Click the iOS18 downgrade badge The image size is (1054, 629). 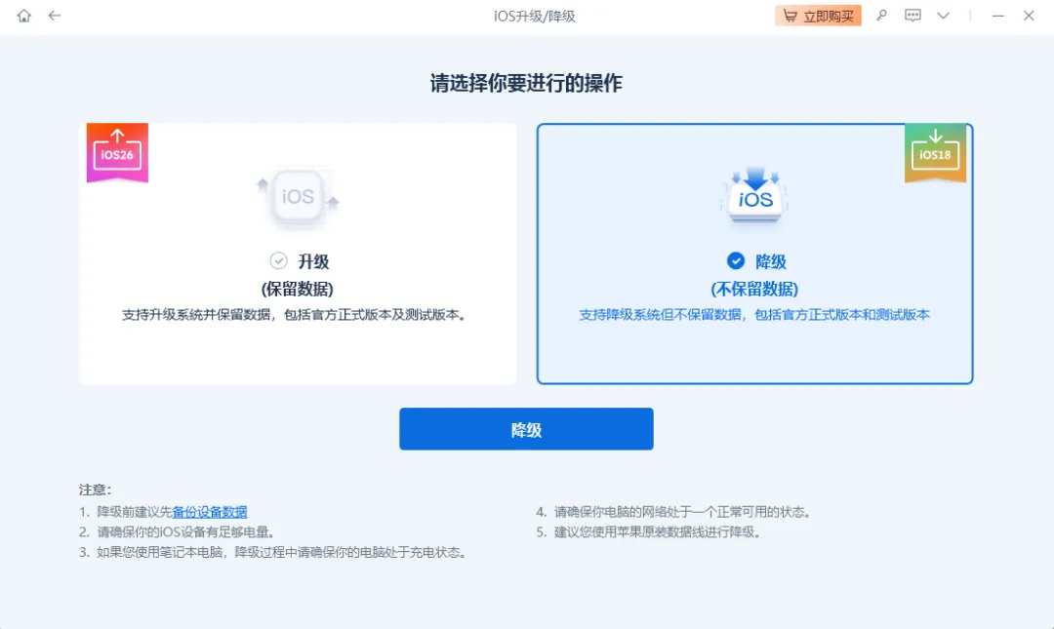tap(935, 152)
